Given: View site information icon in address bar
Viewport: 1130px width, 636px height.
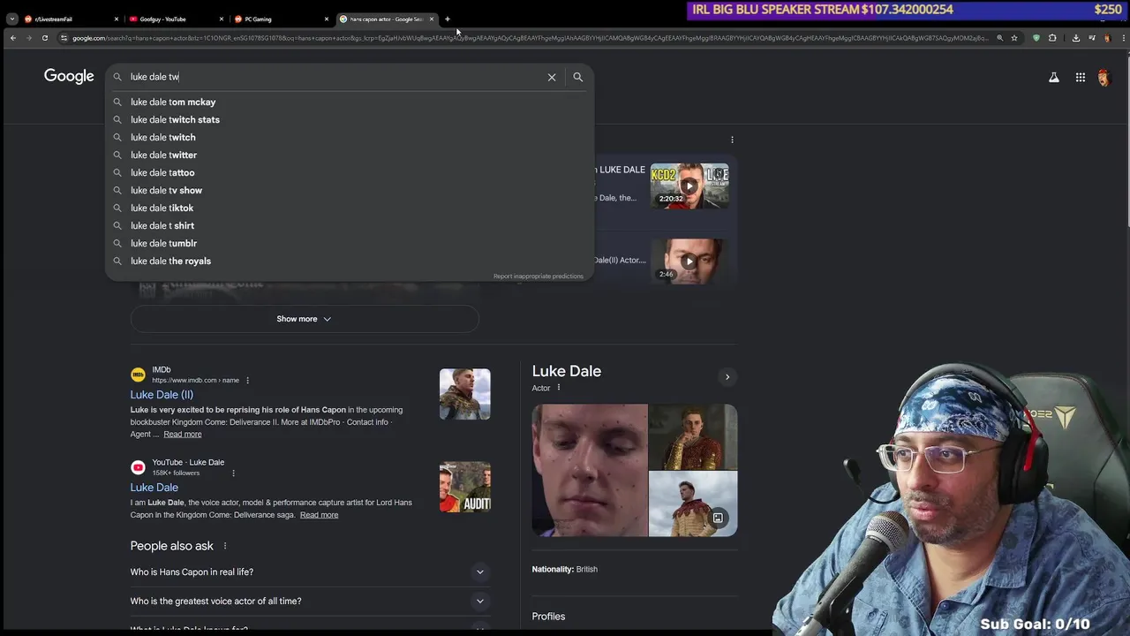Looking at the screenshot, I should pyautogui.click(x=64, y=38).
